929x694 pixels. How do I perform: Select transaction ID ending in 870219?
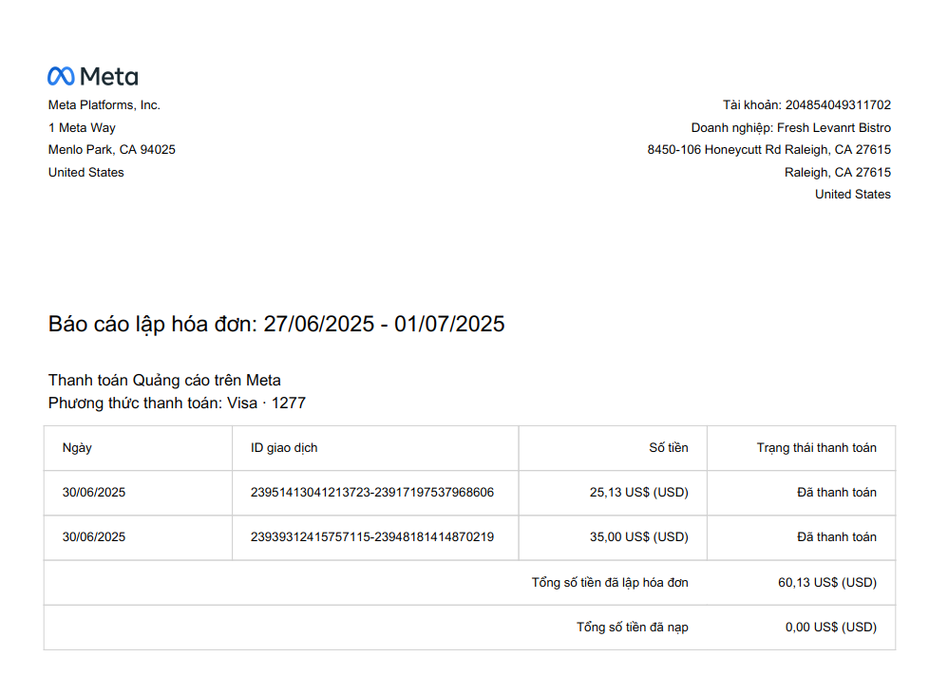point(372,536)
